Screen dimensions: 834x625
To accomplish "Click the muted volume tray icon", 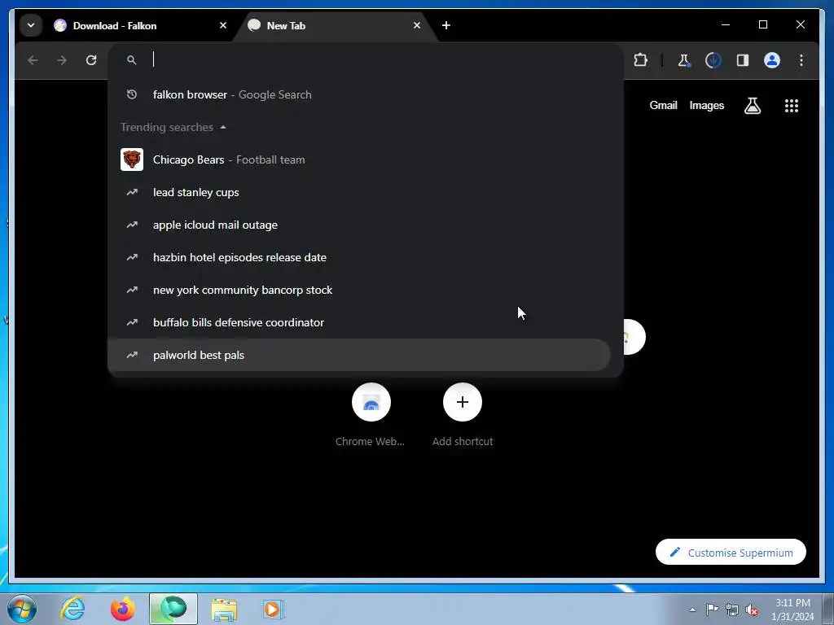I will 752,610.
